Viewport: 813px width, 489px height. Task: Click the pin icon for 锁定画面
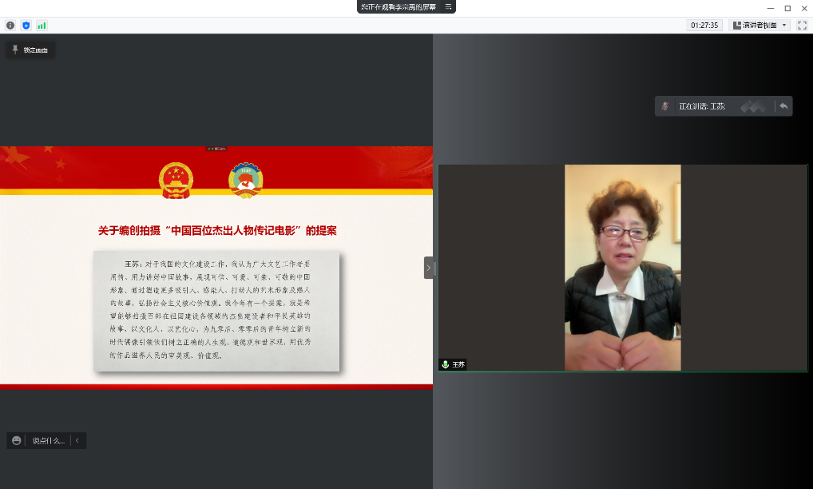tap(15, 50)
